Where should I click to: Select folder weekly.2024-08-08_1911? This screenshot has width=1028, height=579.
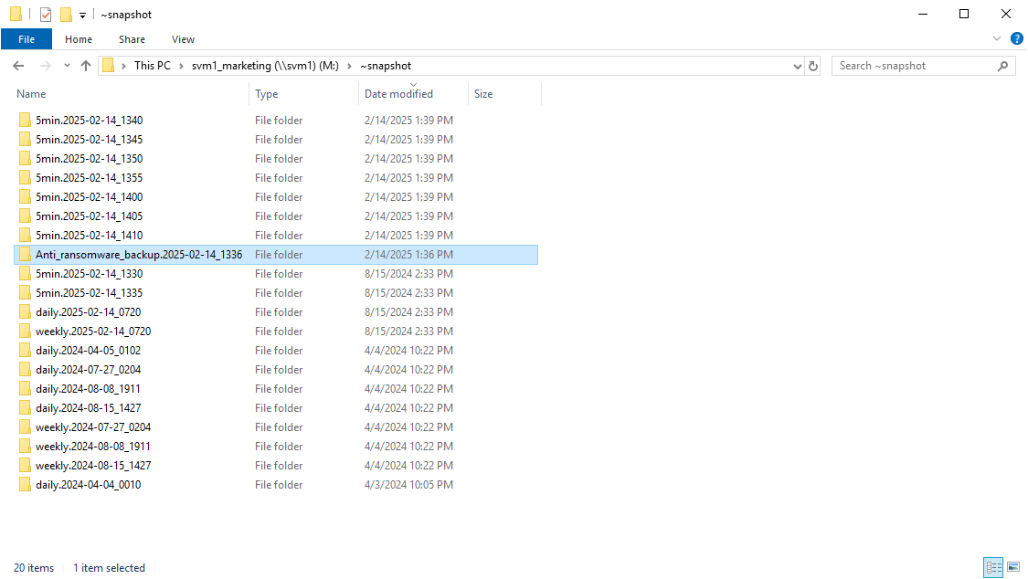(93, 446)
